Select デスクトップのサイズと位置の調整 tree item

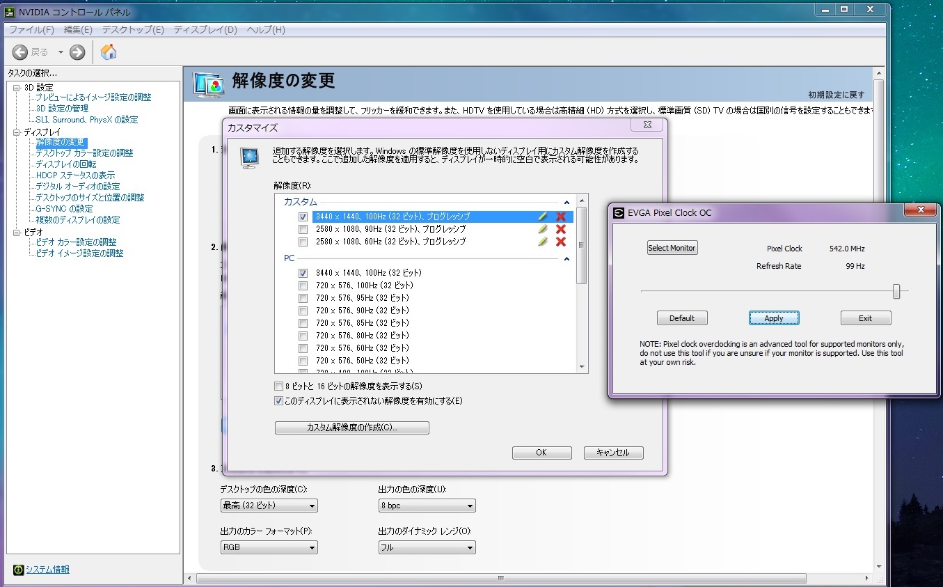[x=90, y=198]
